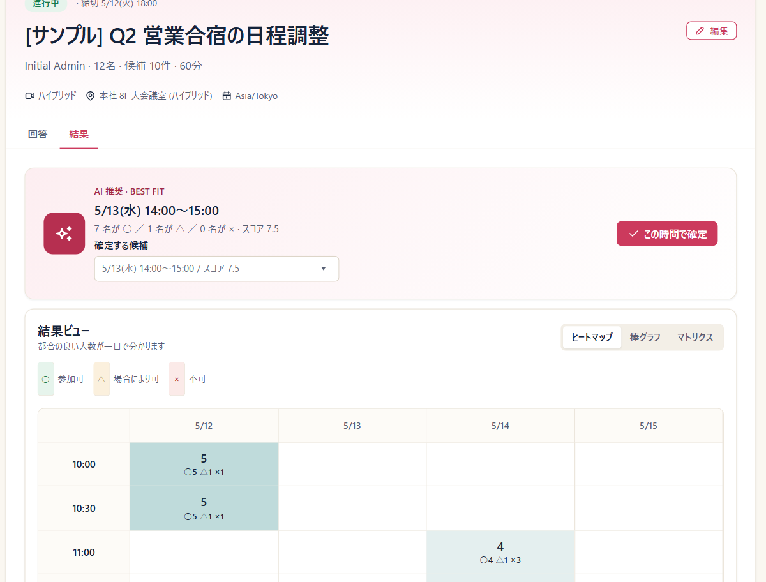This screenshot has height=582, width=766.
Task: Click the location pin icon
Action: (90, 96)
